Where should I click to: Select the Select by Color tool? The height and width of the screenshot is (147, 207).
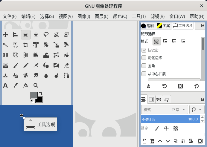[x=16, y=45]
